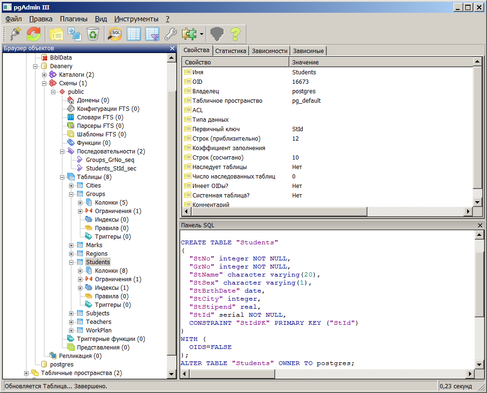This screenshot has height=393, width=487.
Task: Switch to the Статистика tab
Action: click(230, 51)
